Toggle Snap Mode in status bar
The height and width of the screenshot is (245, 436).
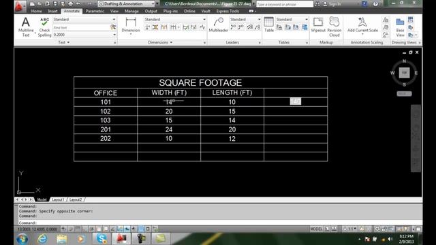[71, 229]
